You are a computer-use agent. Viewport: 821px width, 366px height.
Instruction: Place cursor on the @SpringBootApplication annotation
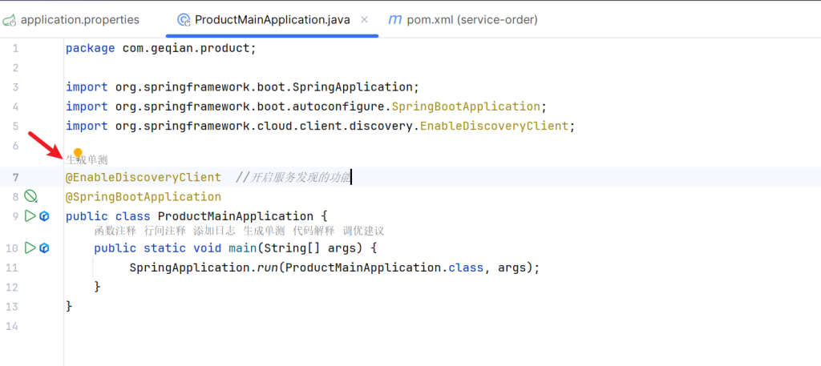point(143,197)
